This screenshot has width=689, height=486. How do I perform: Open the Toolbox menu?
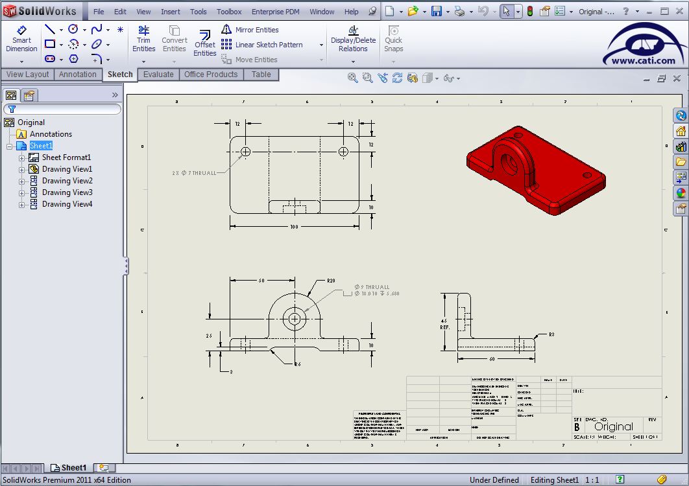[x=229, y=12]
